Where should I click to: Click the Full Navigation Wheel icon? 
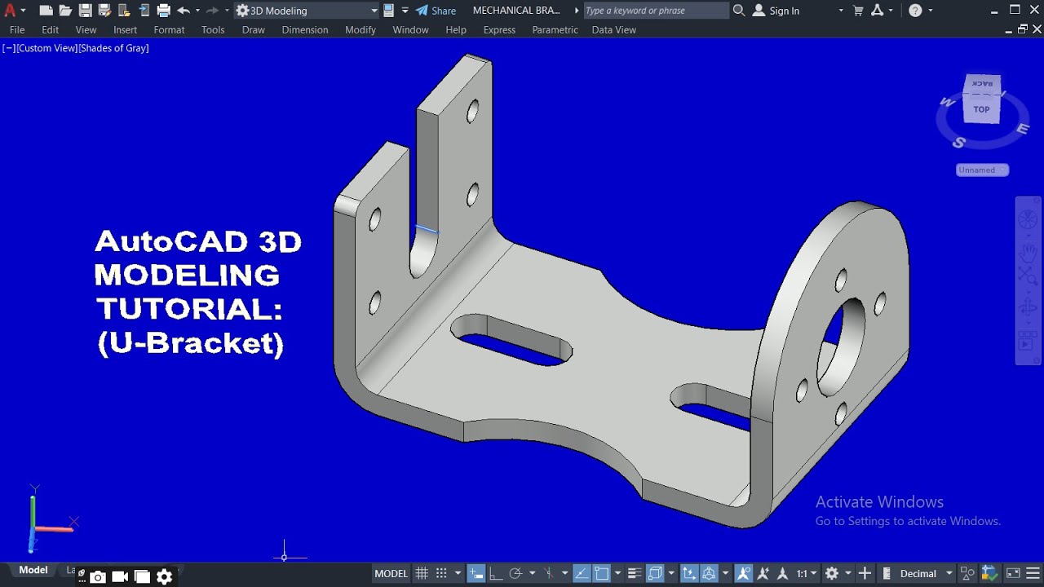point(1028,218)
